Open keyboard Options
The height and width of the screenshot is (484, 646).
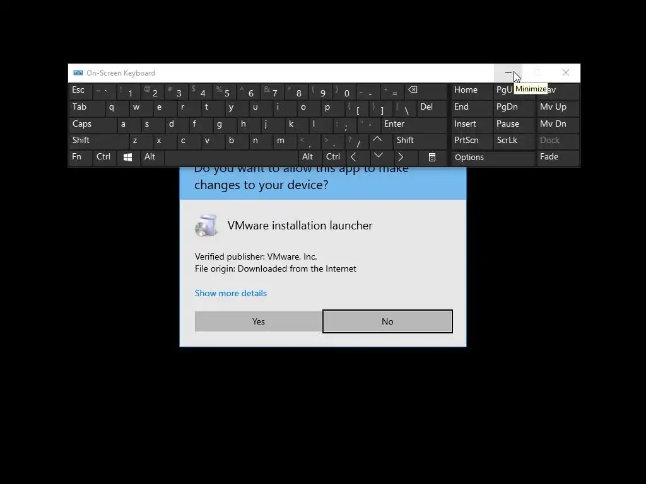coord(493,158)
